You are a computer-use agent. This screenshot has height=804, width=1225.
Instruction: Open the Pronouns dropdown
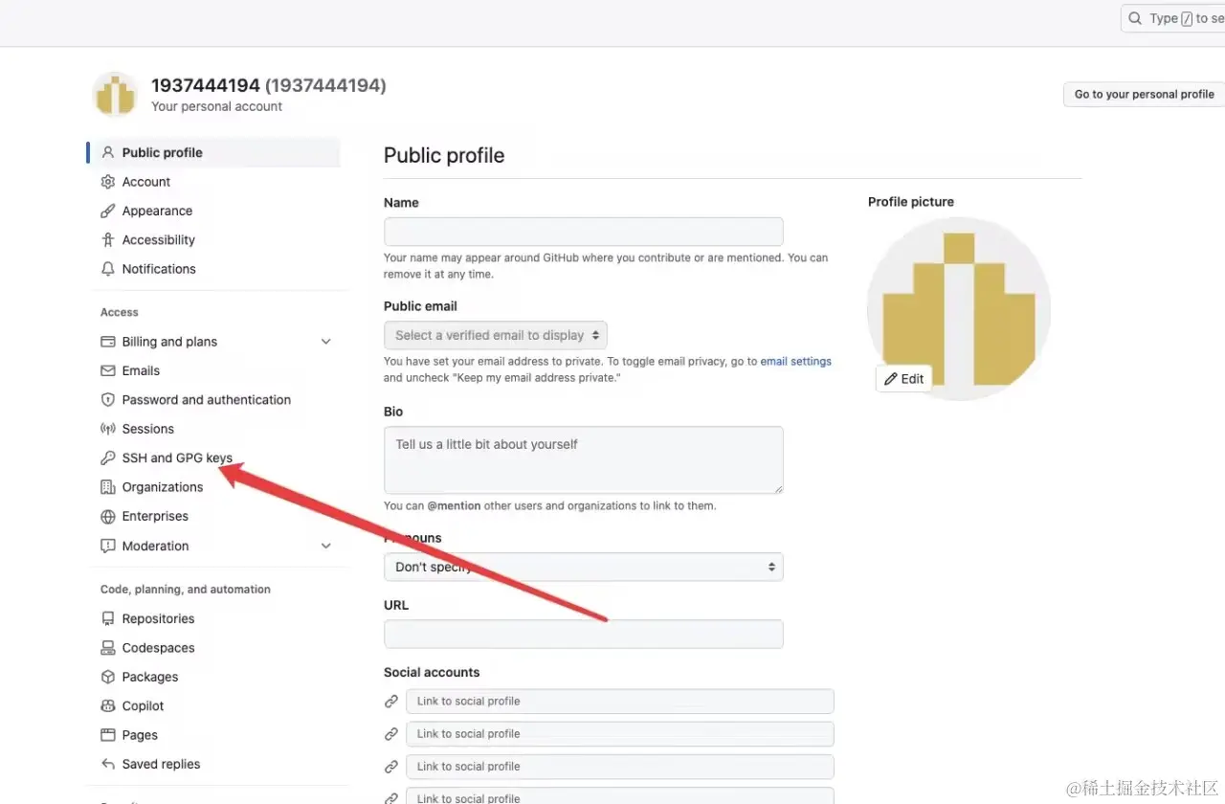point(584,567)
